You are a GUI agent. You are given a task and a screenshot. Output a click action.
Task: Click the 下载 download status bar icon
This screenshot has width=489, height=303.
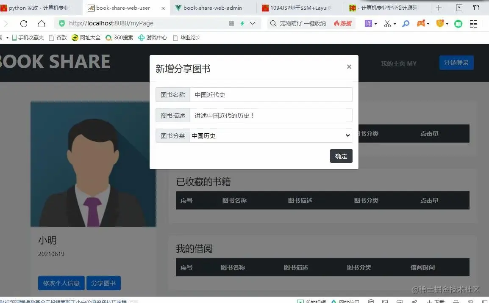pos(435,301)
